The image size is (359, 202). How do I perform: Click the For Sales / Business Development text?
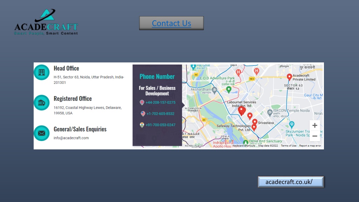click(157, 91)
